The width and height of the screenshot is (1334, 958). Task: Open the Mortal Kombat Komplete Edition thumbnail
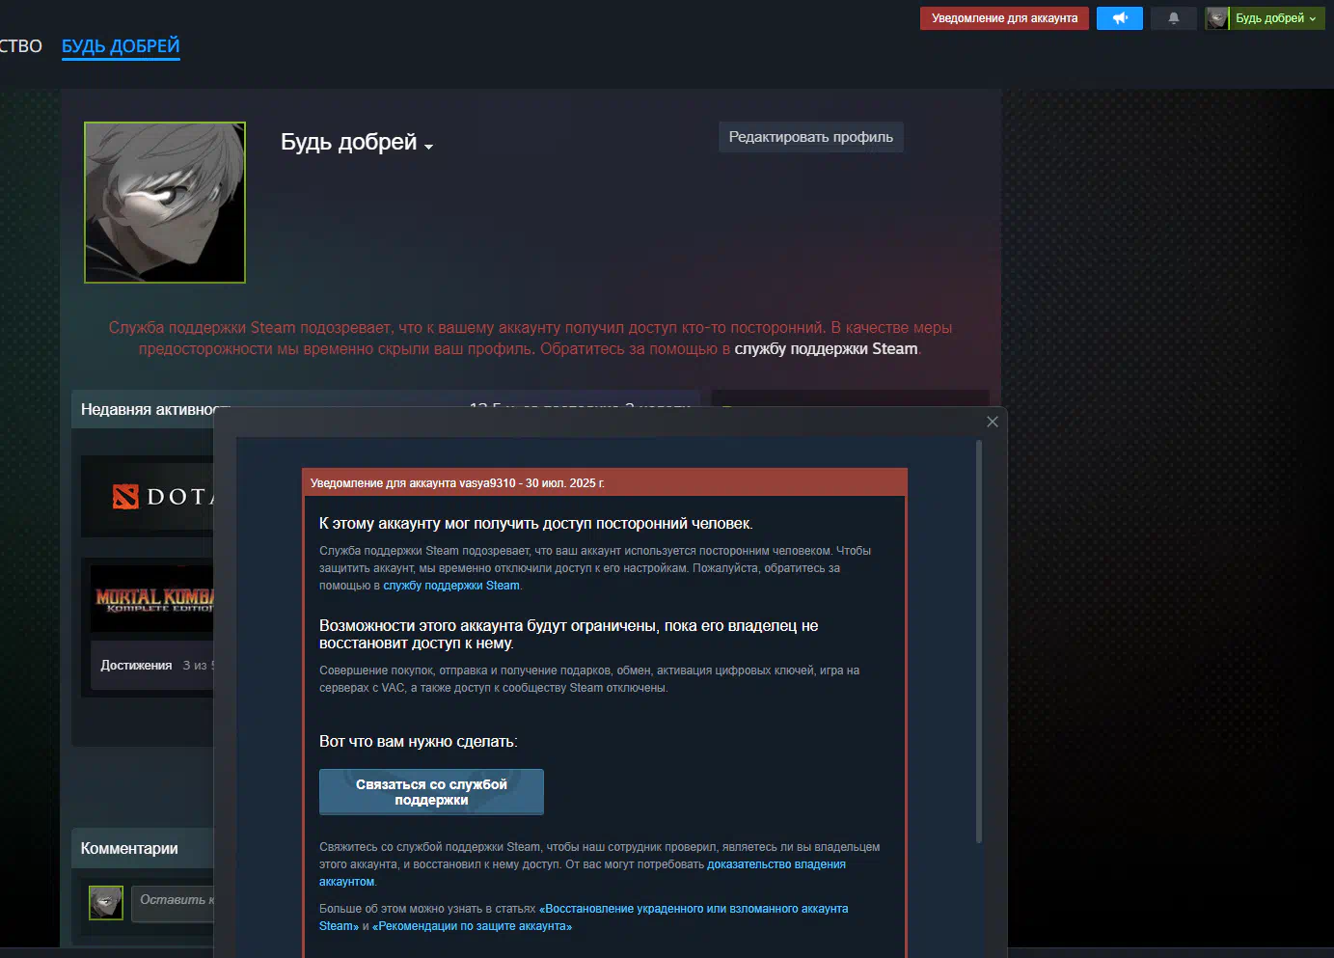(153, 599)
